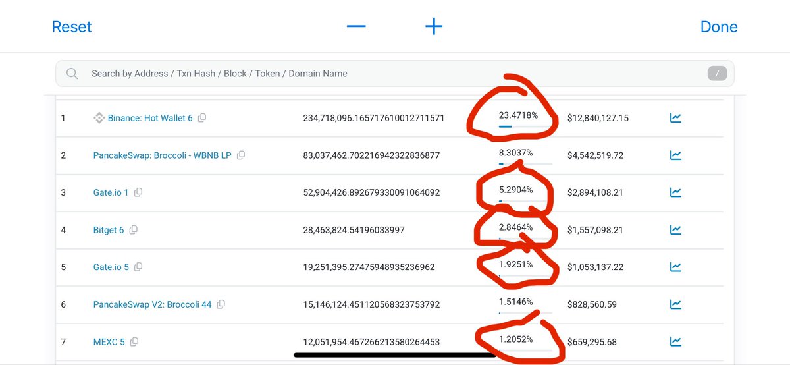The width and height of the screenshot is (790, 365).
Task: Copy Bitget 6 address
Action: (134, 230)
